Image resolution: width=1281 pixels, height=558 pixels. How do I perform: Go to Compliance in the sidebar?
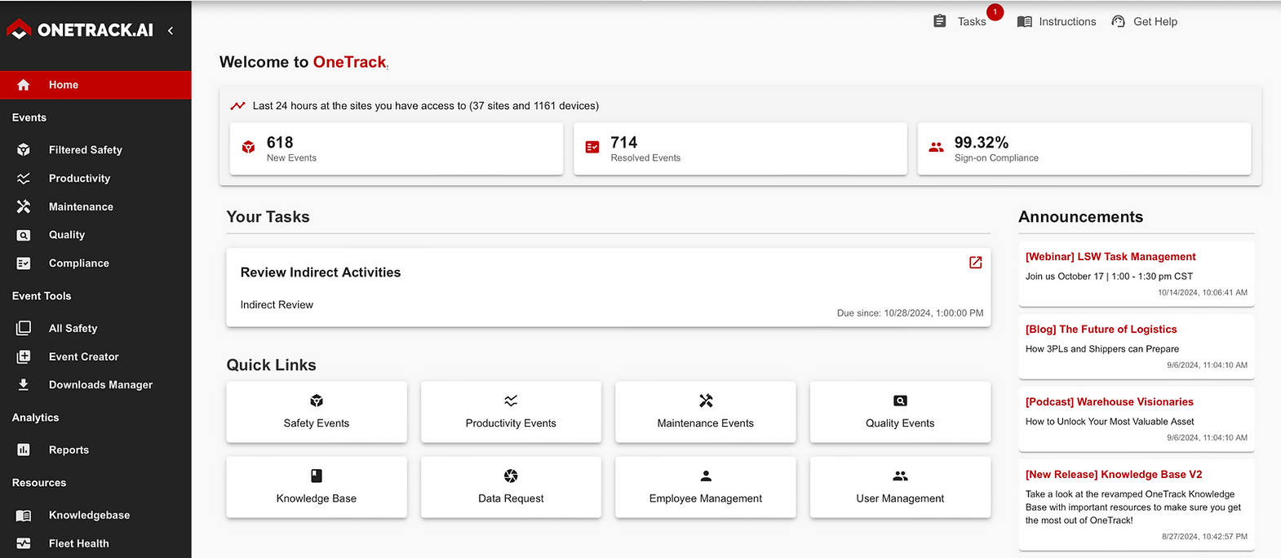(x=78, y=263)
